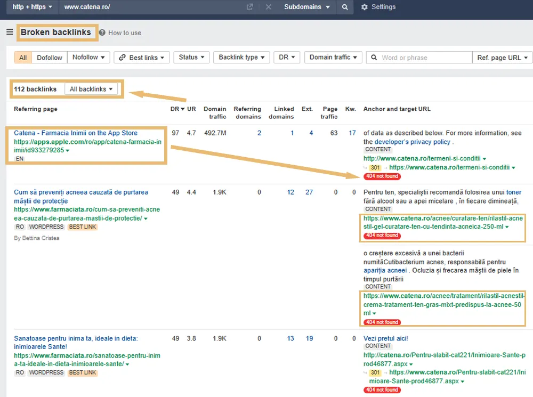Open the Best links filter menu

142,58
